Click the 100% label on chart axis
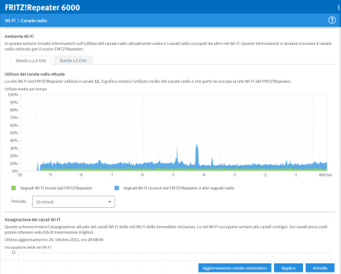The height and width of the screenshot is (274, 341). pyautogui.click(x=13, y=94)
